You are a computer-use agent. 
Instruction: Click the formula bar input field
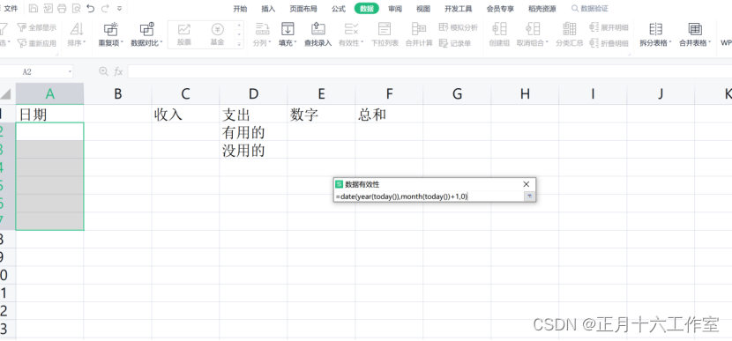[429, 72]
